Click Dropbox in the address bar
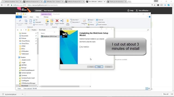174x97 pixels. pos(34,30)
